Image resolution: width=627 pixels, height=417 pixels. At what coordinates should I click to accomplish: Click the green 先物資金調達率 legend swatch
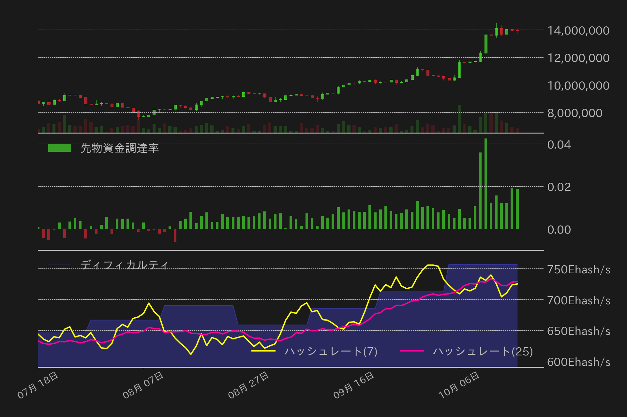59,148
